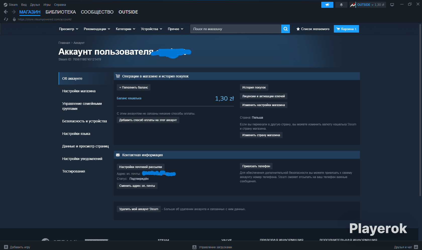
Task: Switch to the МАГАЗИН tab
Action: (x=30, y=12)
